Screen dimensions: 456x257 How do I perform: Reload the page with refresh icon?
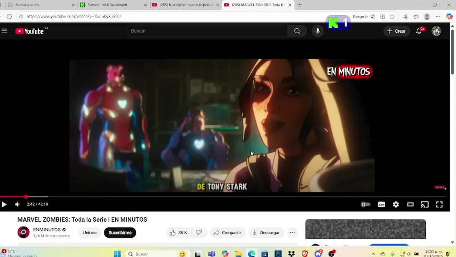click(x=9, y=16)
